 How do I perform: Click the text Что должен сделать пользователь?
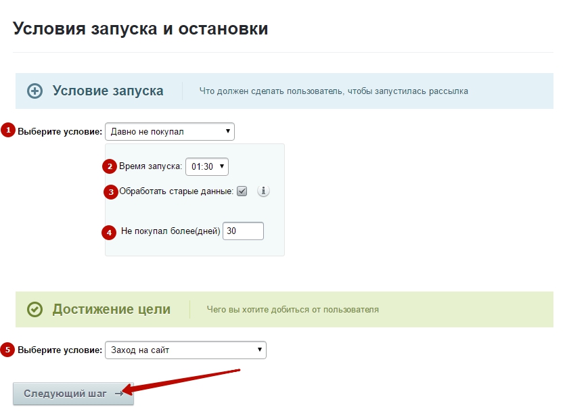271,91
